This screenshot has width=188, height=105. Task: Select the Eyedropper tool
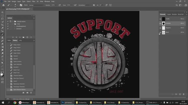click(2, 28)
